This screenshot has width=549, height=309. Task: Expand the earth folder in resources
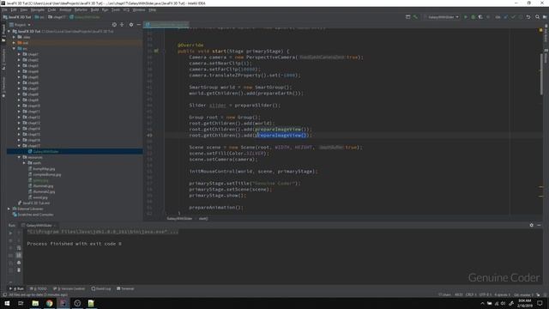click(24, 163)
